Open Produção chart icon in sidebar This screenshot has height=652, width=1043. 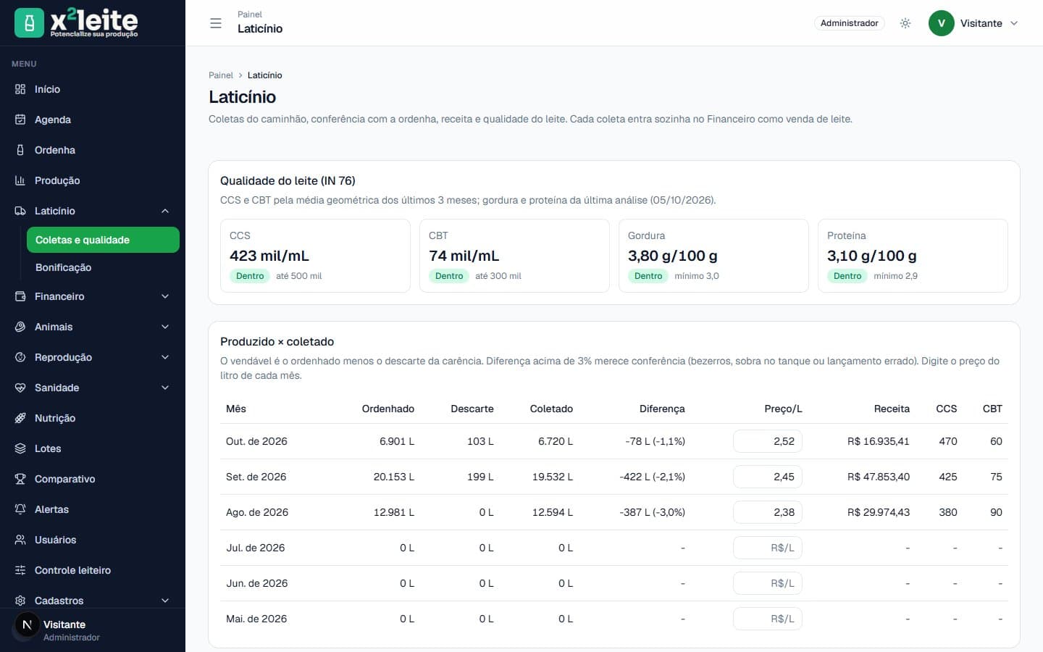point(20,180)
